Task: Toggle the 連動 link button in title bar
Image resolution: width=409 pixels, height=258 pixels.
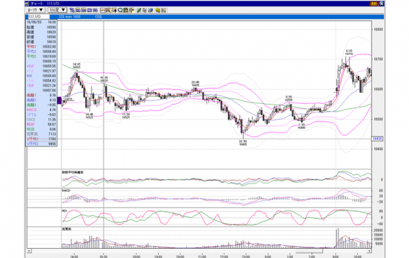Action: tap(374, 4)
